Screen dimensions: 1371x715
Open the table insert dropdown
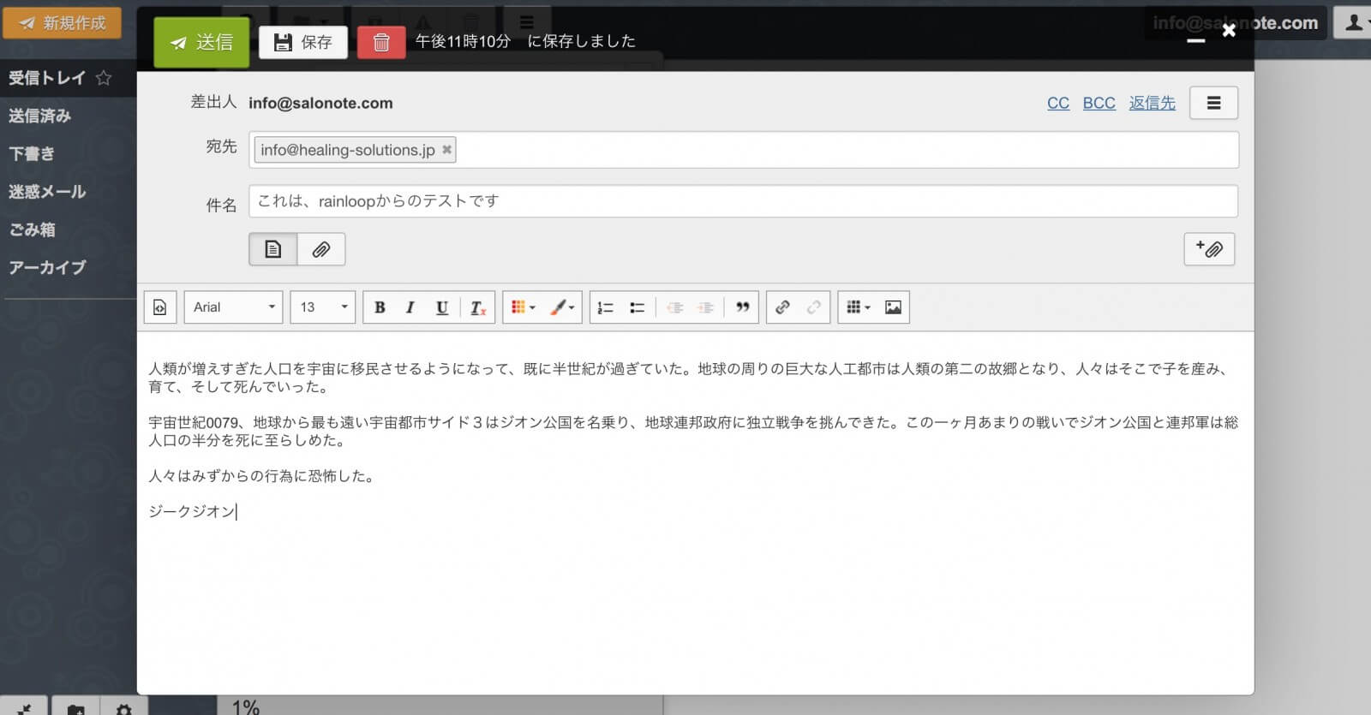point(858,307)
